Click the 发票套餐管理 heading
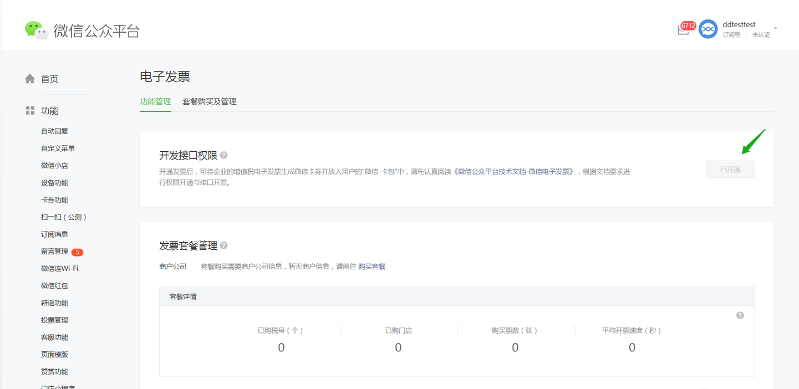 (188, 245)
